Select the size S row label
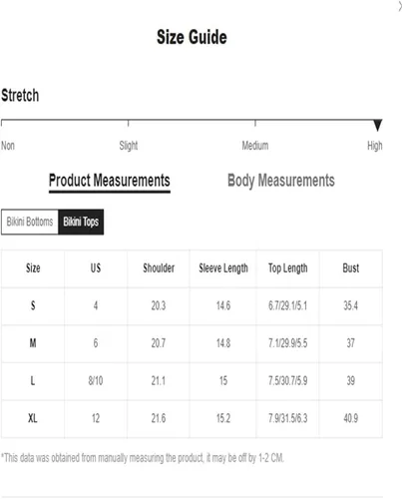The height and width of the screenshot is (499, 402). [x=33, y=305]
